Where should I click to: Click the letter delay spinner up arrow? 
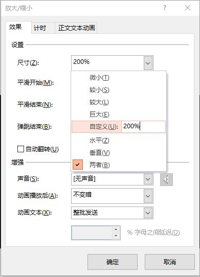click(x=116, y=229)
